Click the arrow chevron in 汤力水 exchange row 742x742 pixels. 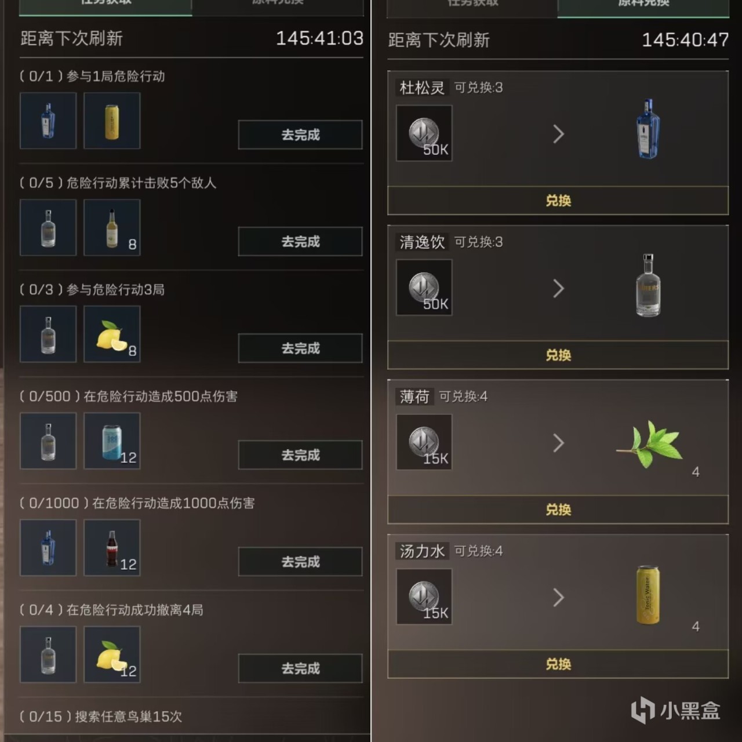point(558,597)
